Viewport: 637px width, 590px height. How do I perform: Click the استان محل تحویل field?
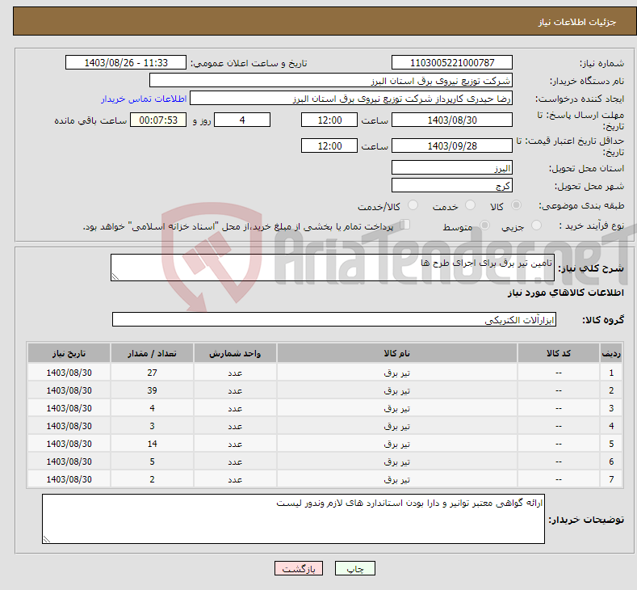coord(452,168)
